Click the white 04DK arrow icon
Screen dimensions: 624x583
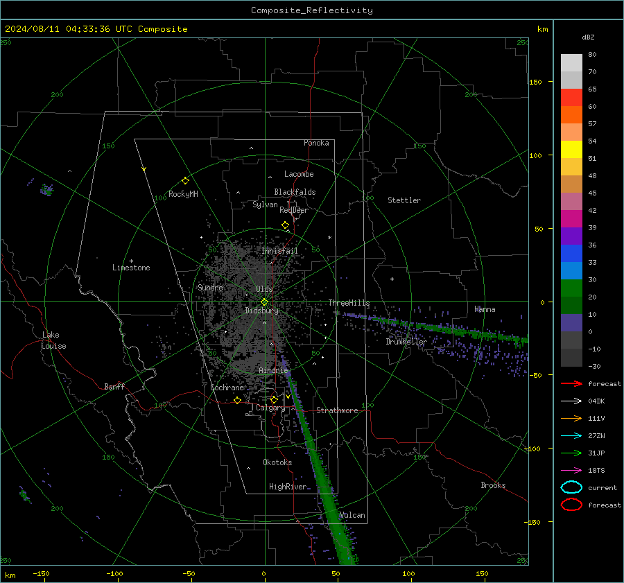click(x=571, y=401)
